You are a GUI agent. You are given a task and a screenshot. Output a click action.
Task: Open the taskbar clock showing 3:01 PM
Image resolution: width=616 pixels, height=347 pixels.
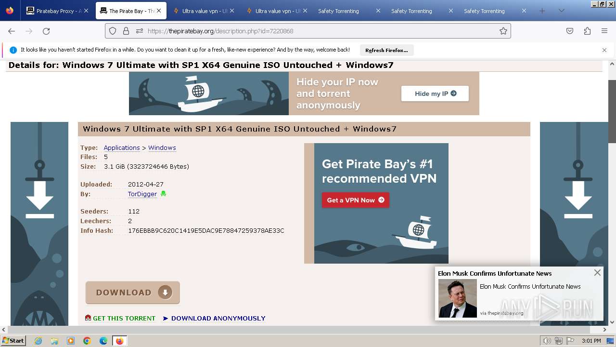click(x=591, y=341)
